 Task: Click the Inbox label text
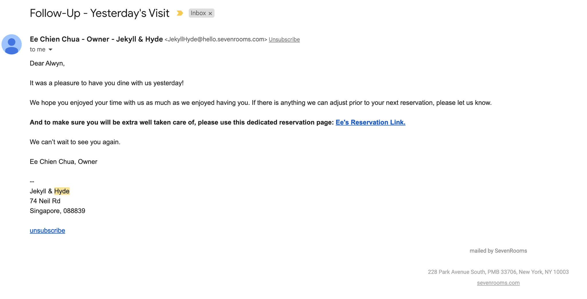pos(198,13)
